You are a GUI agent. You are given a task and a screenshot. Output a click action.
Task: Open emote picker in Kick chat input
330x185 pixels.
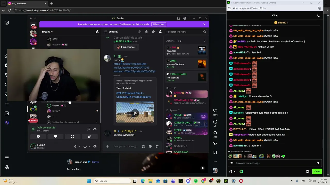tap(318, 163)
